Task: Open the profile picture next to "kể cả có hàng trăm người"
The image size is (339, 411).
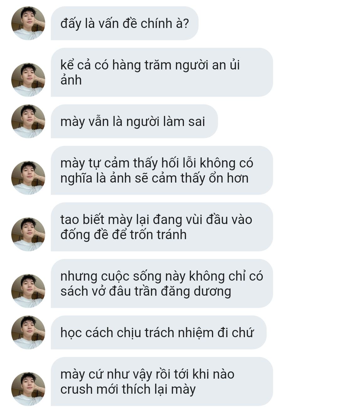Action: coord(28,80)
